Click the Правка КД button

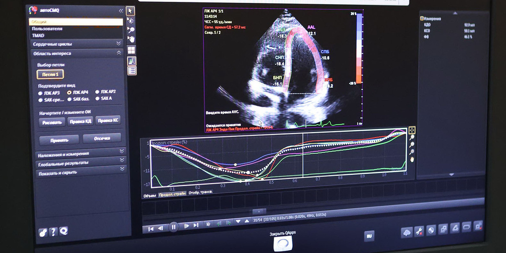click(81, 121)
